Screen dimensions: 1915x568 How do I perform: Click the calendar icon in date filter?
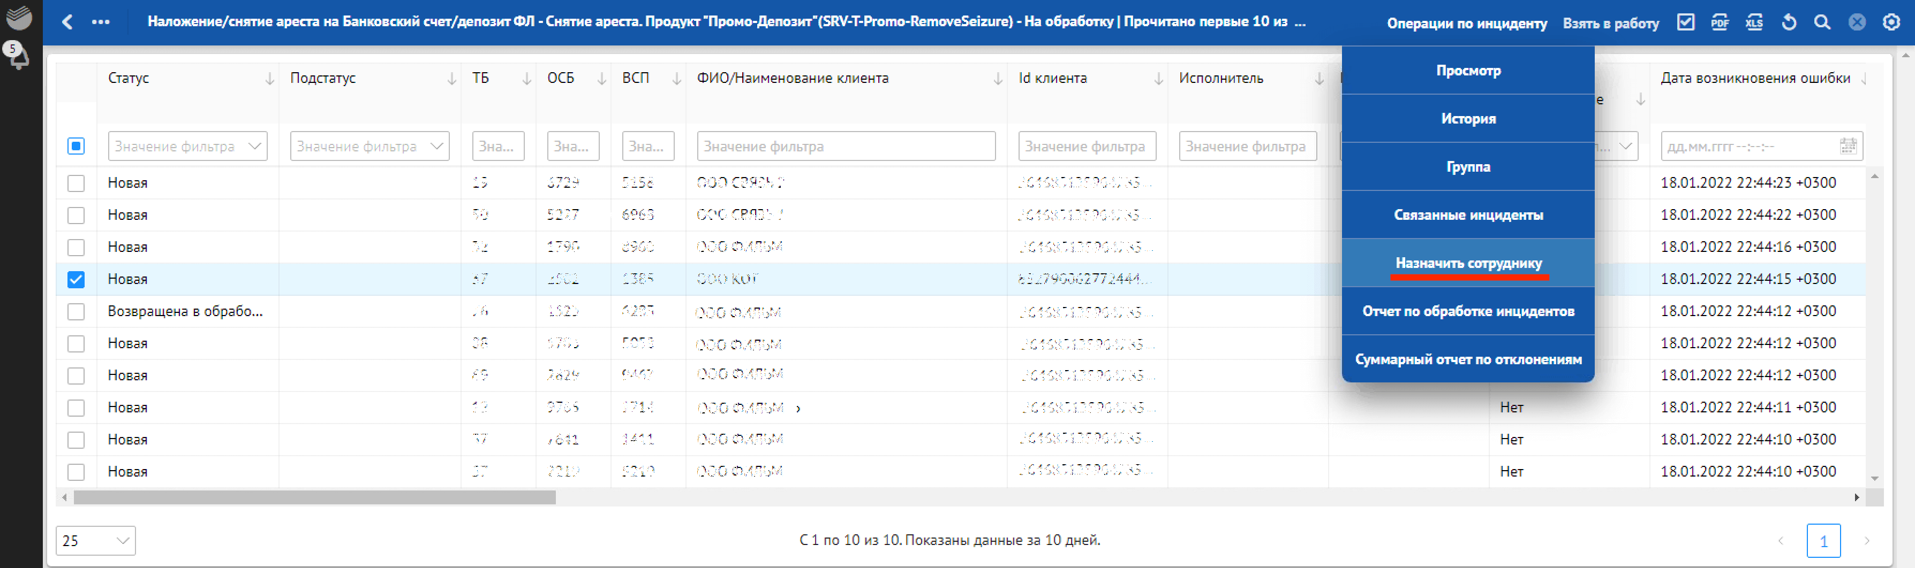(x=1848, y=146)
